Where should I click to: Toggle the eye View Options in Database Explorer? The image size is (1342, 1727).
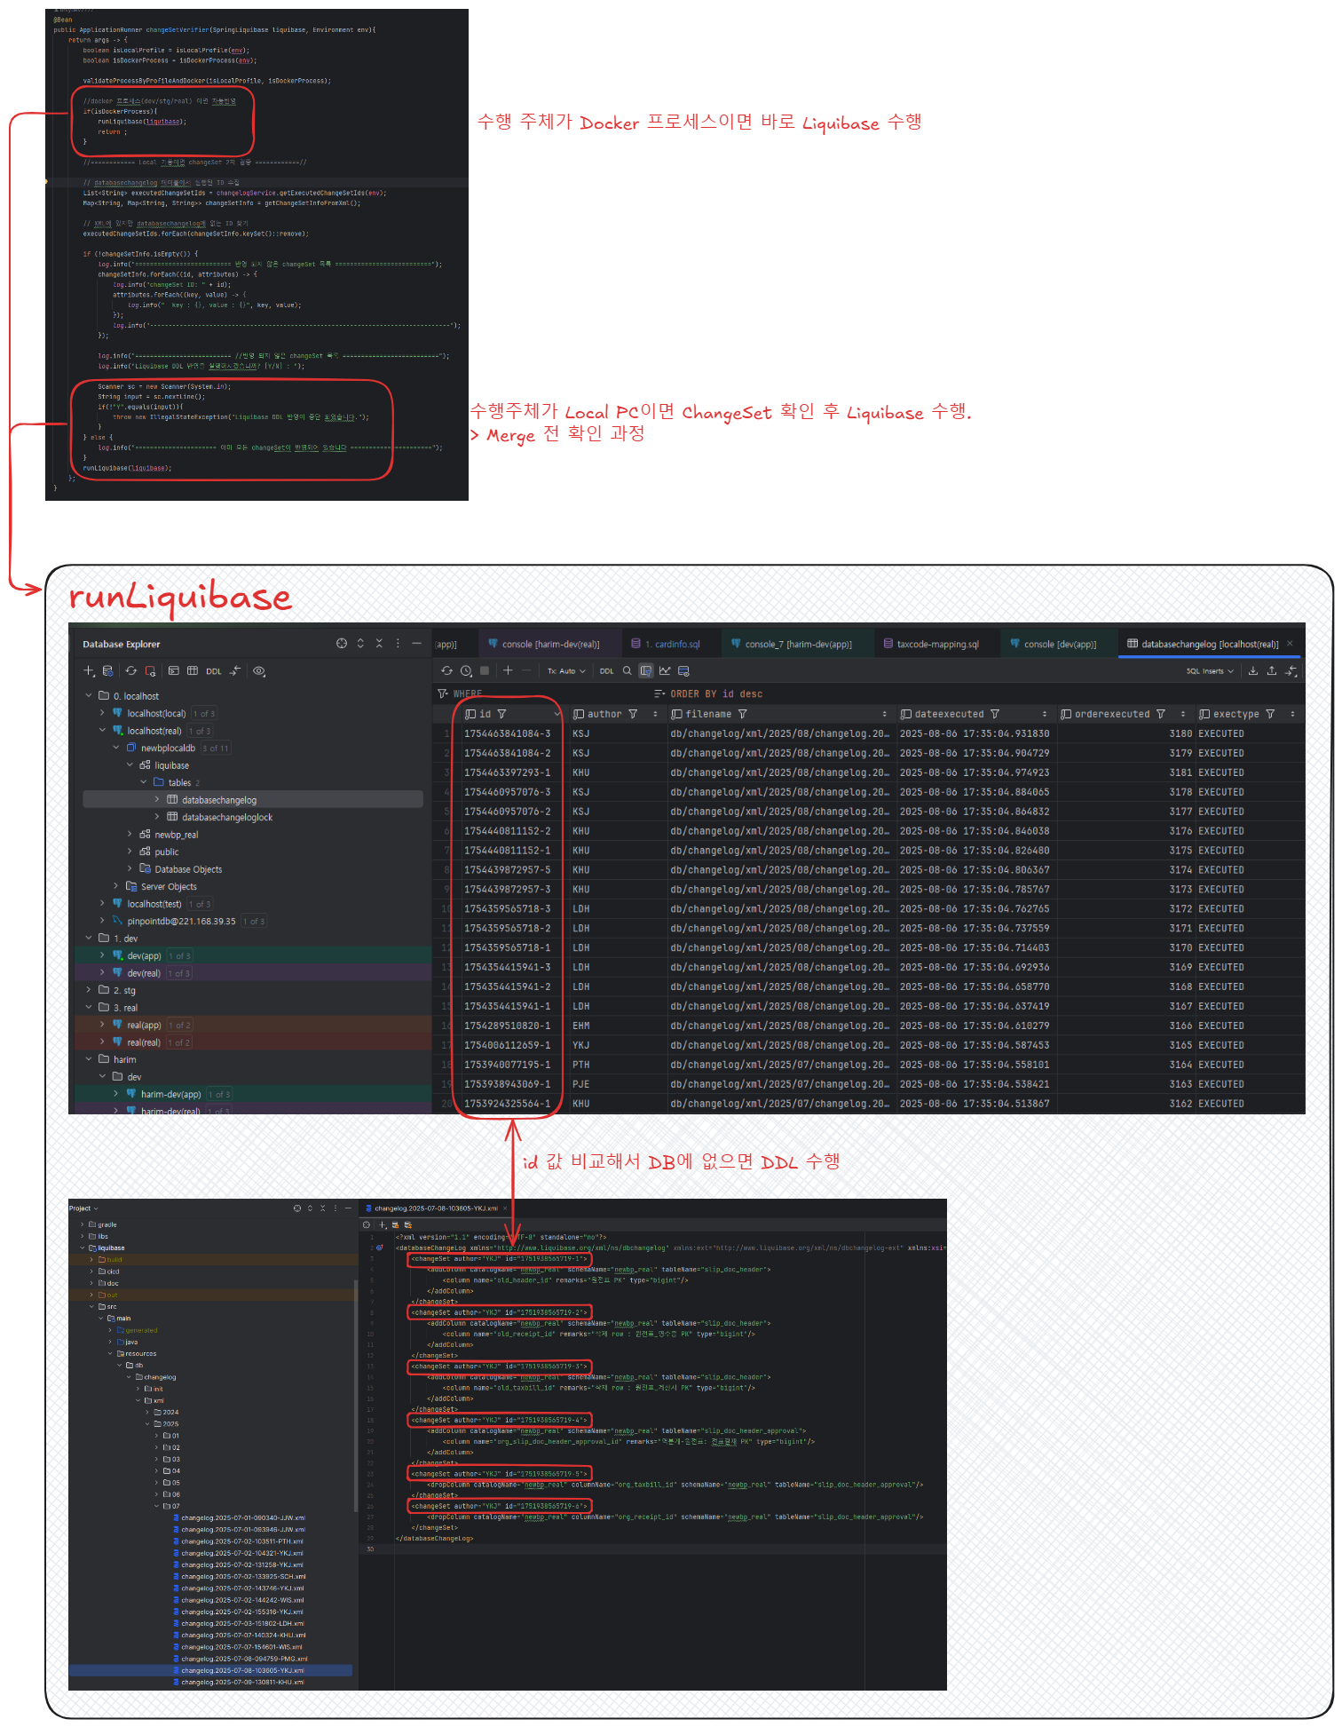259,671
